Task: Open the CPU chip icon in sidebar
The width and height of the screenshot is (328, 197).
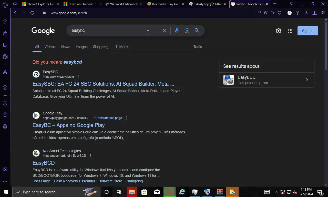Action: point(5,57)
